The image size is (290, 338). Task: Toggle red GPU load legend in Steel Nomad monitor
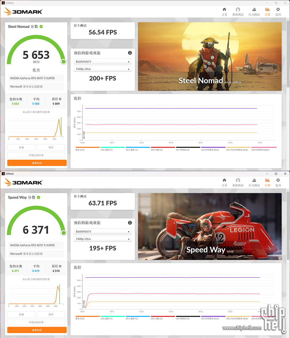click(x=163, y=149)
